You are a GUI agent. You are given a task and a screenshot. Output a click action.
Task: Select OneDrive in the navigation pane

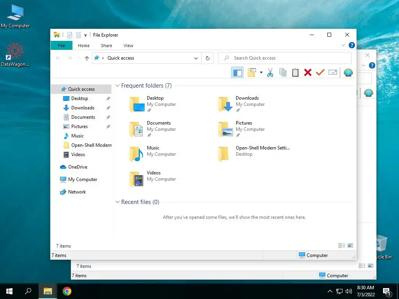tap(78, 167)
